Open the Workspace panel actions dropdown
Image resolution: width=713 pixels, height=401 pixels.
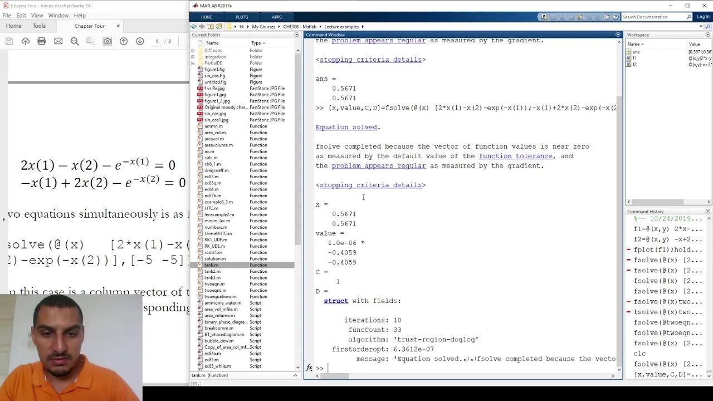pyautogui.click(x=708, y=35)
